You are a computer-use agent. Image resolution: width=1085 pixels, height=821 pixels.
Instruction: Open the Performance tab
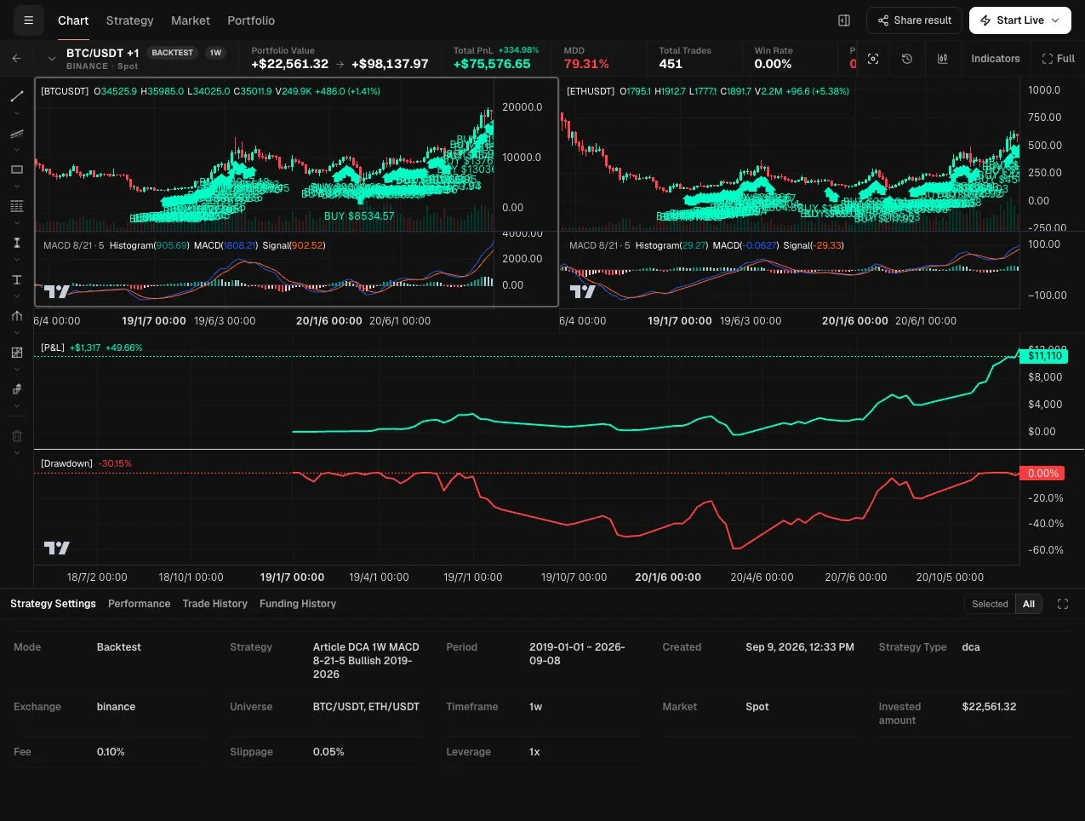click(x=139, y=604)
